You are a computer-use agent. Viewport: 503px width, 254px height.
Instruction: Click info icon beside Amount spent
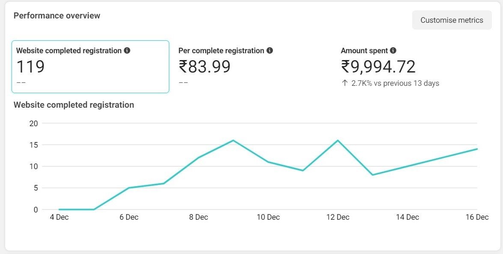click(x=393, y=51)
